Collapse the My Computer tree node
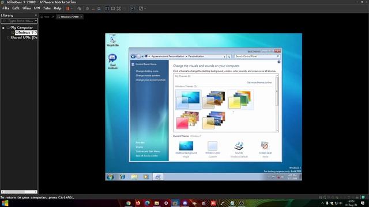 (3, 28)
